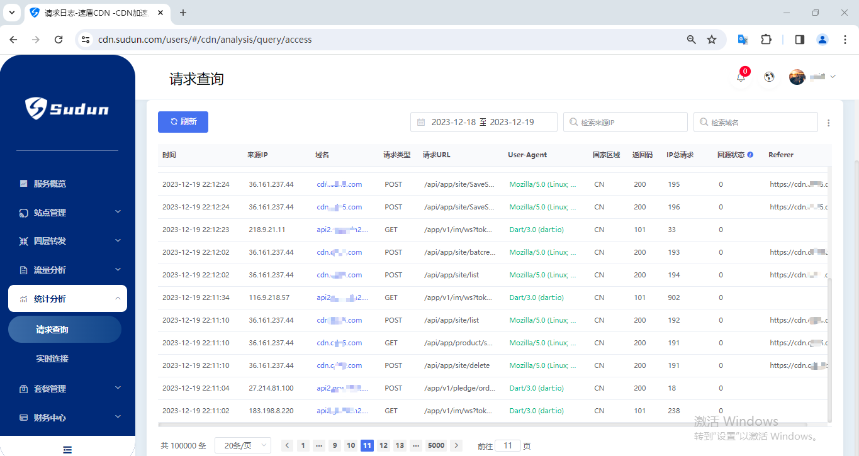Open the three-dot column settings menu
The image size is (859, 456).
click(828, 123)
